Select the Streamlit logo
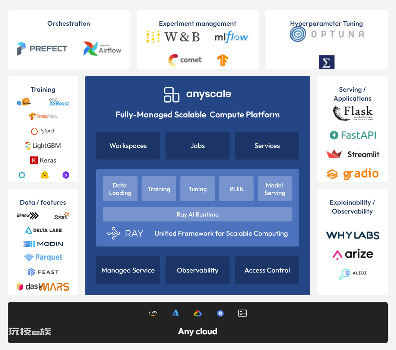 [352, 154]
